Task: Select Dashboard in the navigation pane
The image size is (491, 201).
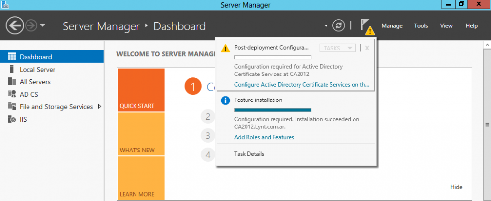Action: 52,57
